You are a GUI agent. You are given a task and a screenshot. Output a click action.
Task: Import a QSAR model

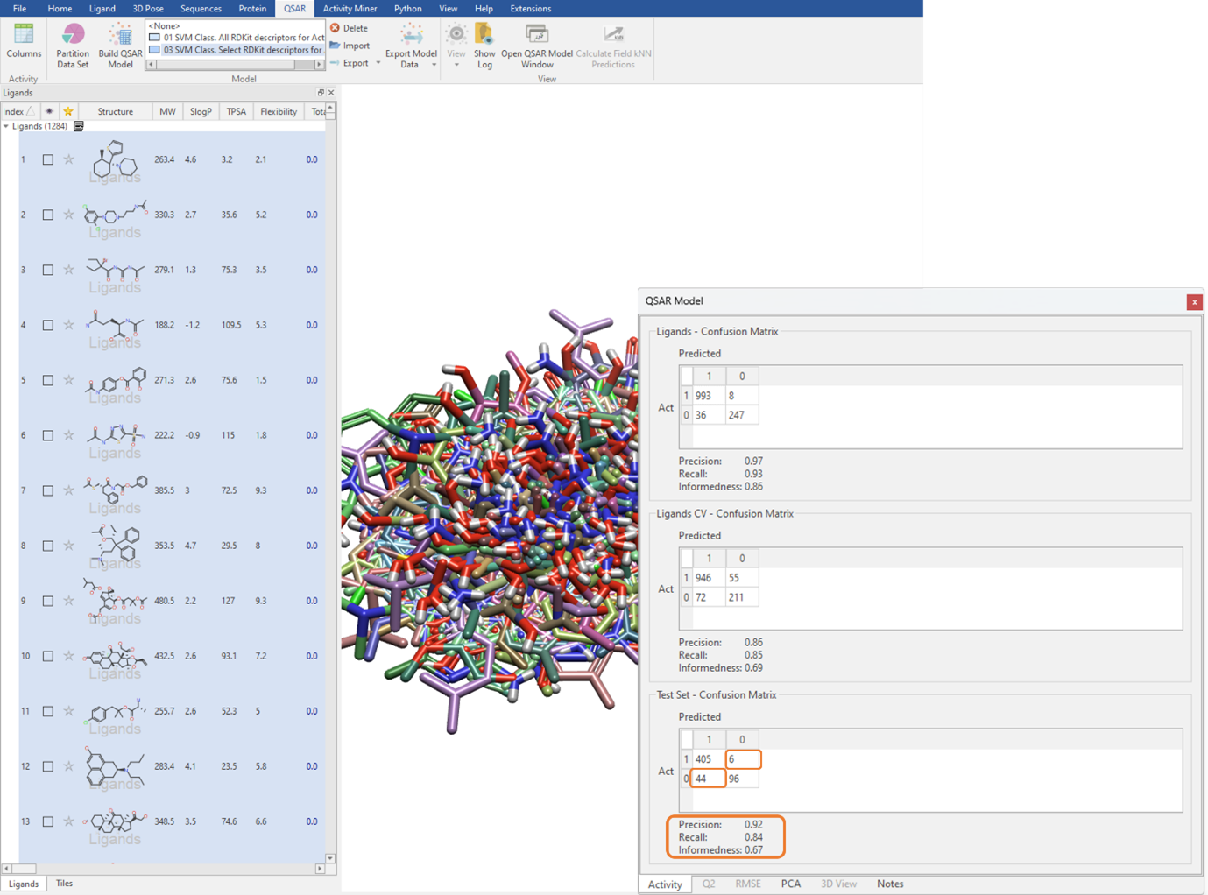pos(350,46)
